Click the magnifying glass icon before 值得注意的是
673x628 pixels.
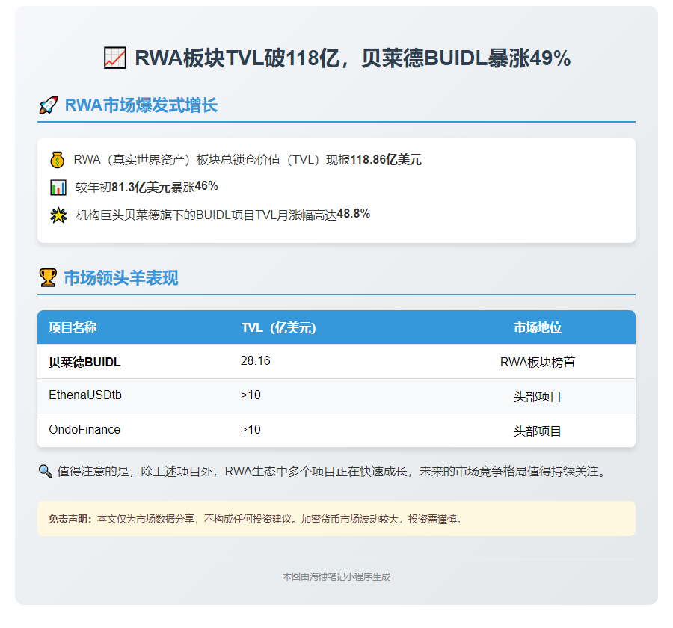point(46,471)
